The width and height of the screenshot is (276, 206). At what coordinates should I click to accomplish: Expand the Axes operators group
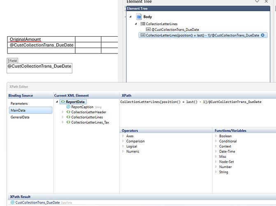pyautogui.click(x=123, y=136)
